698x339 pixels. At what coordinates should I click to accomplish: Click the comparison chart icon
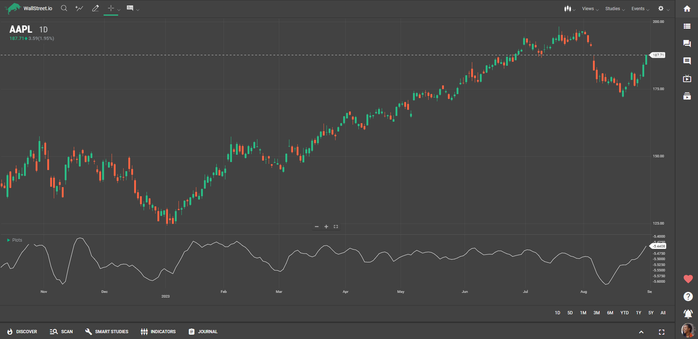click(x=79, y=8)
